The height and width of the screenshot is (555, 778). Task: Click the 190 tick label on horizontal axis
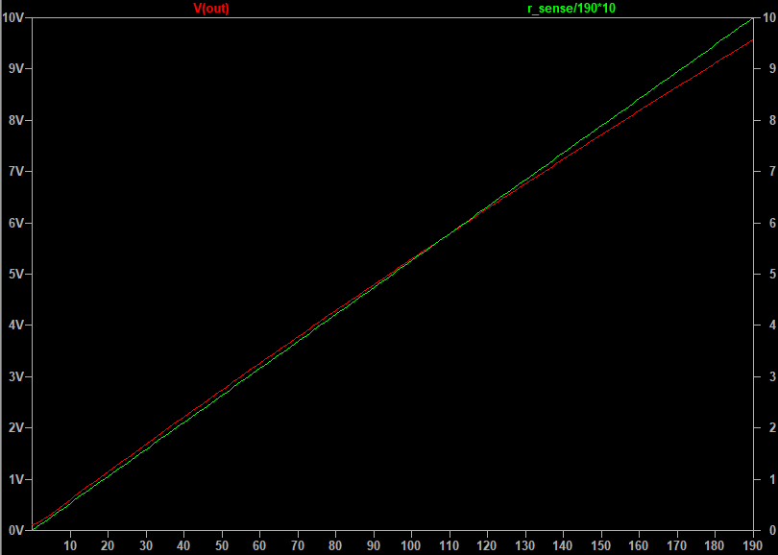click(x=753, y=546)
